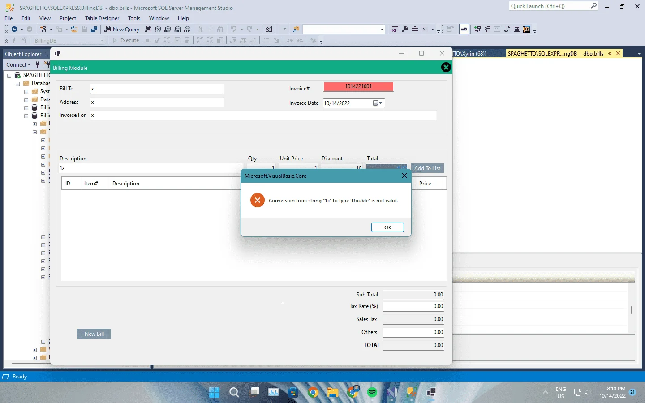Click the Add To List button
Viewport: 645px width, 403px height.
pos(427,168)
